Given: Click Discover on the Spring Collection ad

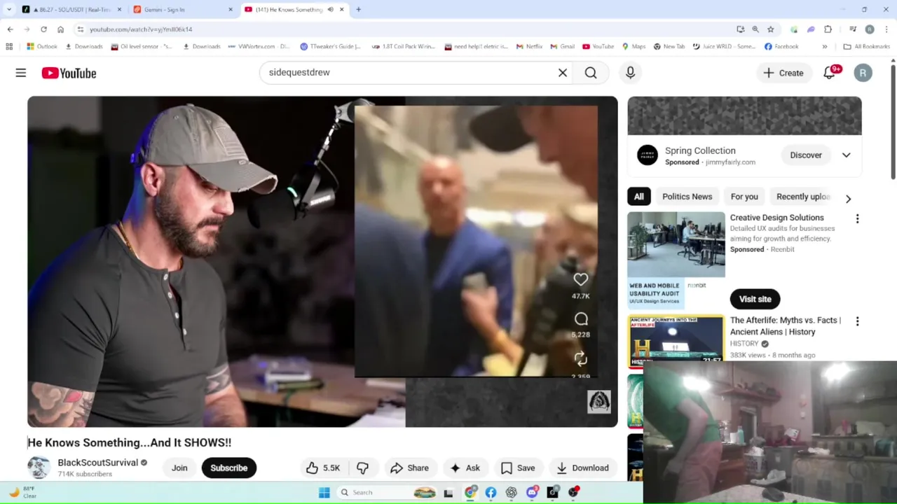Looking at the screenshot, I should [x=806, y=155].
